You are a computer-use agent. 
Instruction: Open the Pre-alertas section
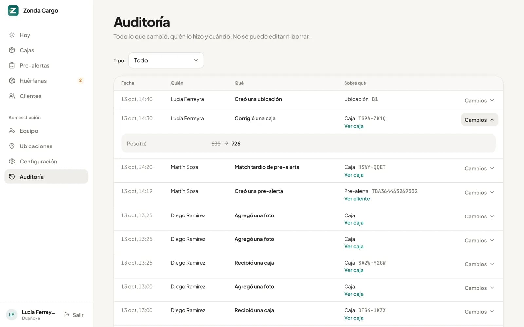click(46, 65)
